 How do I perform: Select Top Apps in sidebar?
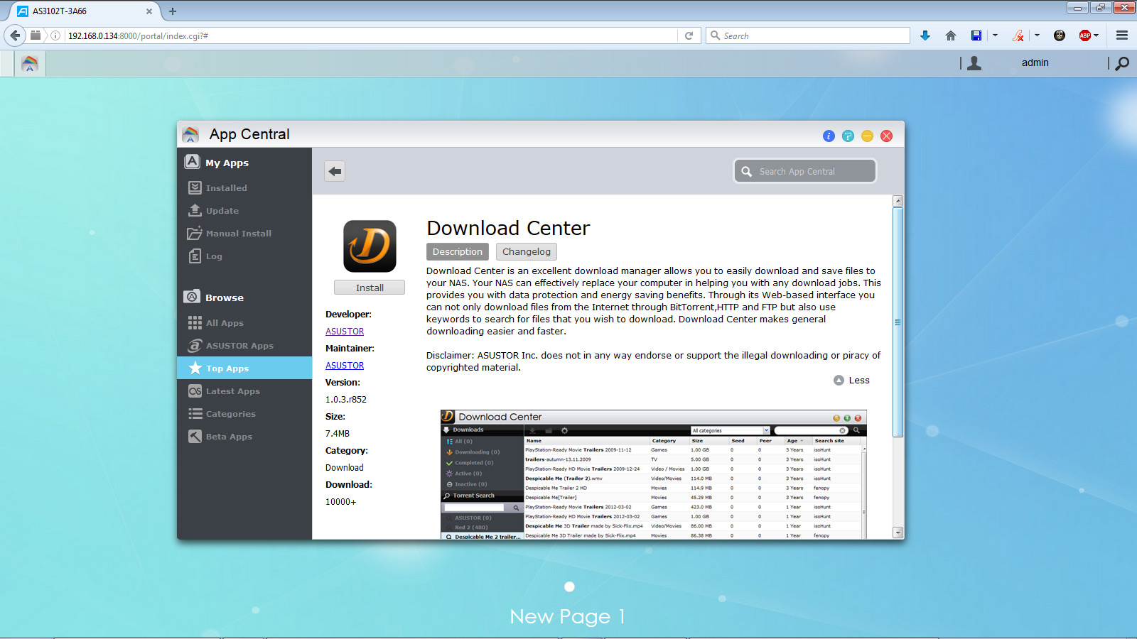click(244, 368)
